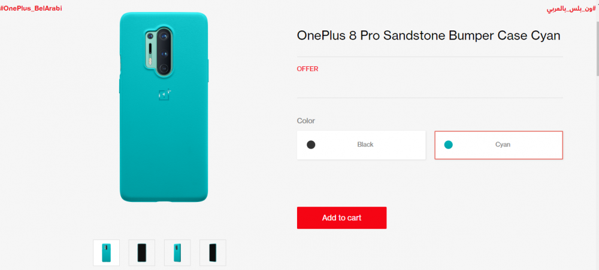The width and height of the screenshot is (599, 270).
Task: Choose the Cyan color option box
Action: coord(498,145)
